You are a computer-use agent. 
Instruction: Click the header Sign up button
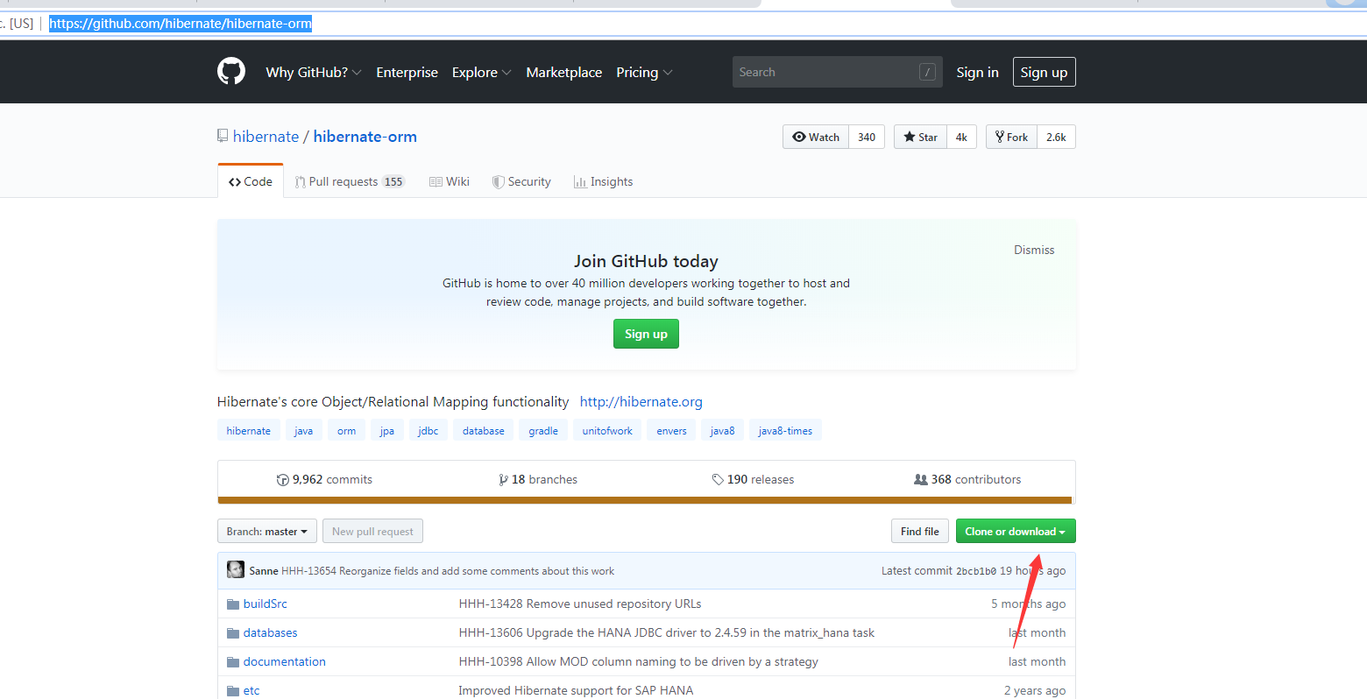click(1044, 72)
